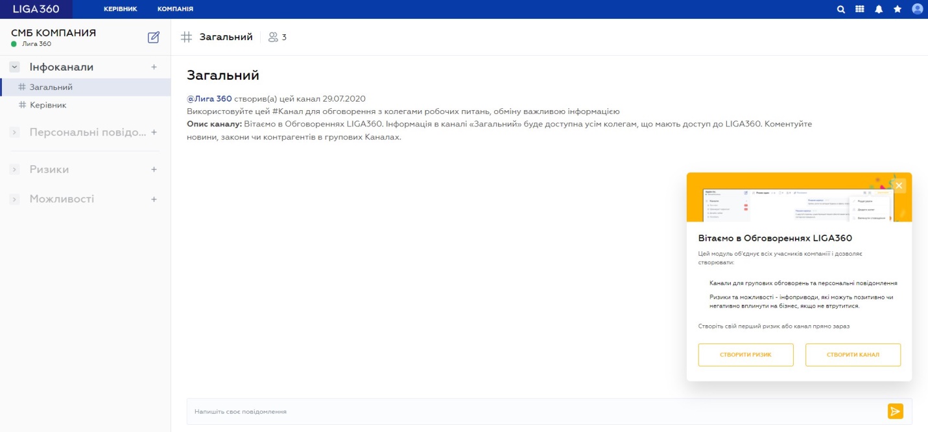Expand the Можливості section
Image resolution: width=928 pixels, height=432 pixels.
tap(15, 199)
